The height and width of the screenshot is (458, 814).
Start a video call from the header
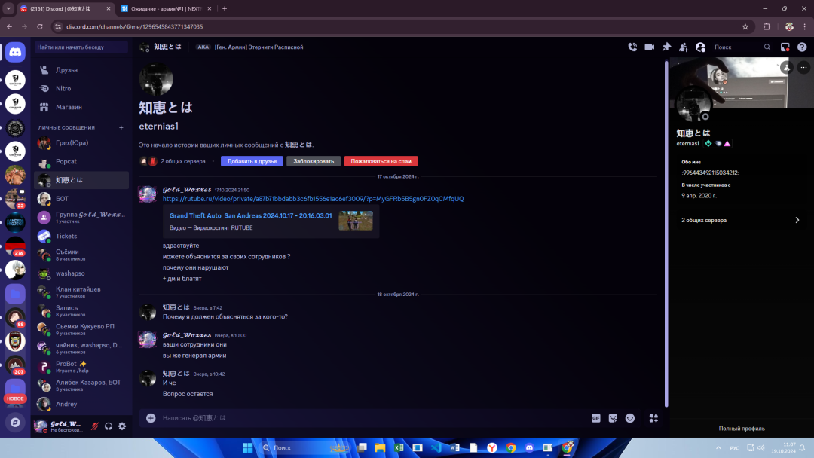650,47
